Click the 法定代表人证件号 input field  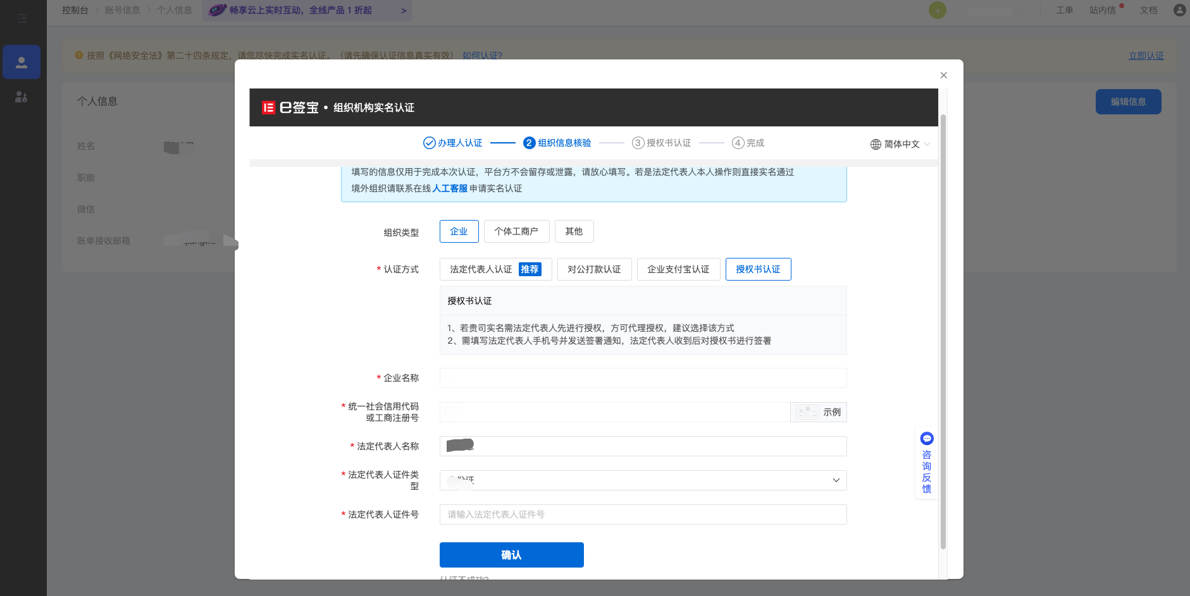[643, 514]
